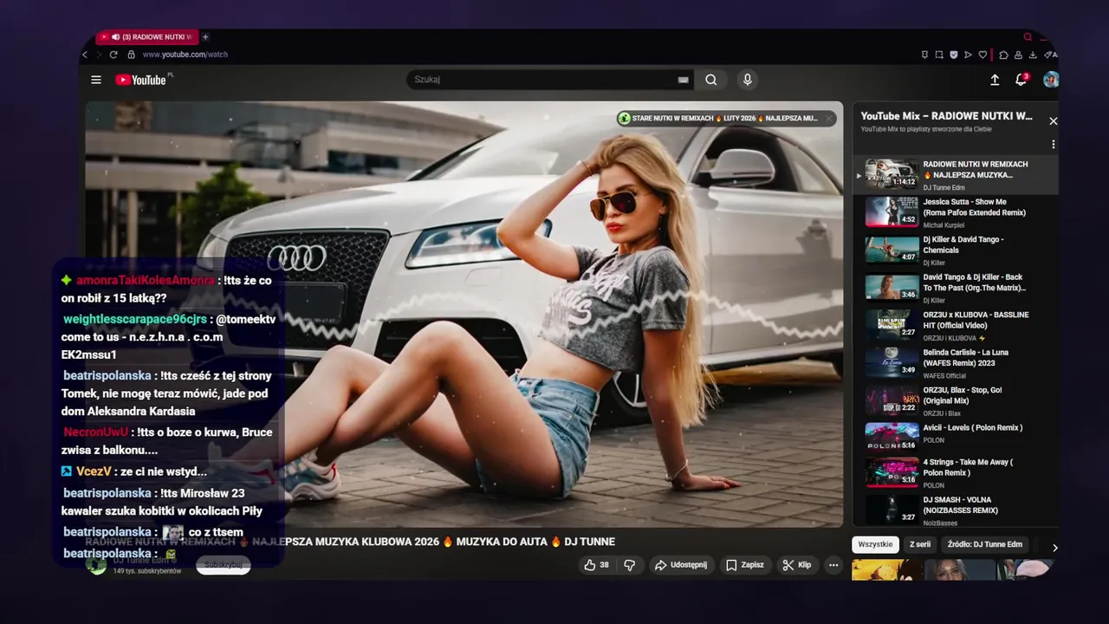Select the Z serii filter chip
The height and width of the screenshot is (624, 1109).
pyautogui.click(x=920, y=544)
